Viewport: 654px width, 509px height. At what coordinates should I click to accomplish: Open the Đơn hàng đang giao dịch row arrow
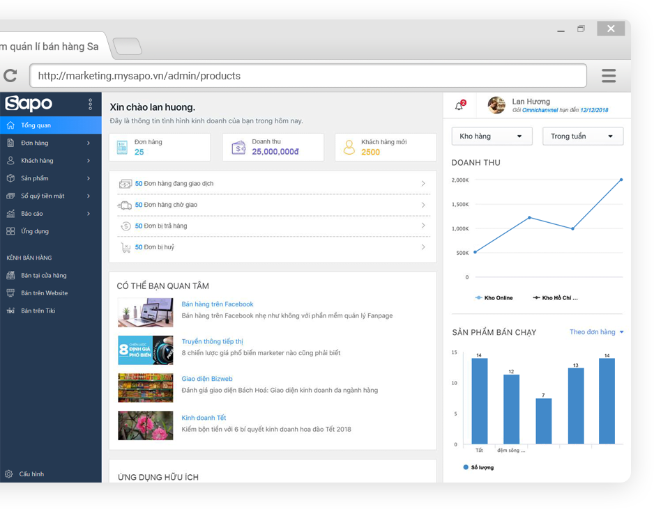[423, 183]
